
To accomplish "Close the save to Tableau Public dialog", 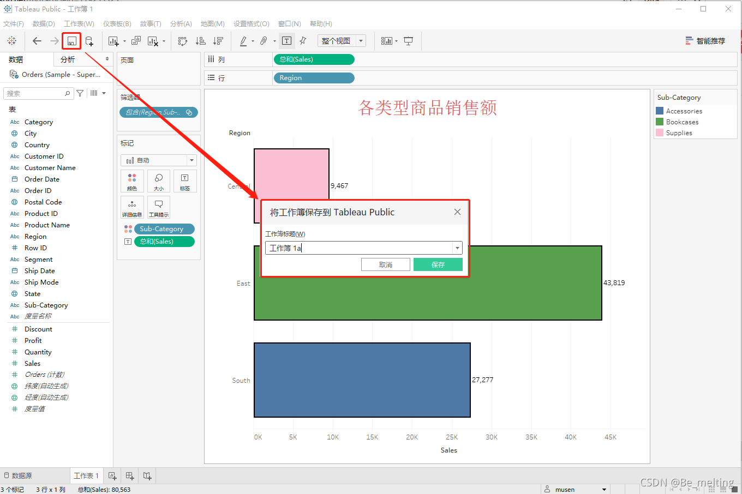I will tap(457, 212).
